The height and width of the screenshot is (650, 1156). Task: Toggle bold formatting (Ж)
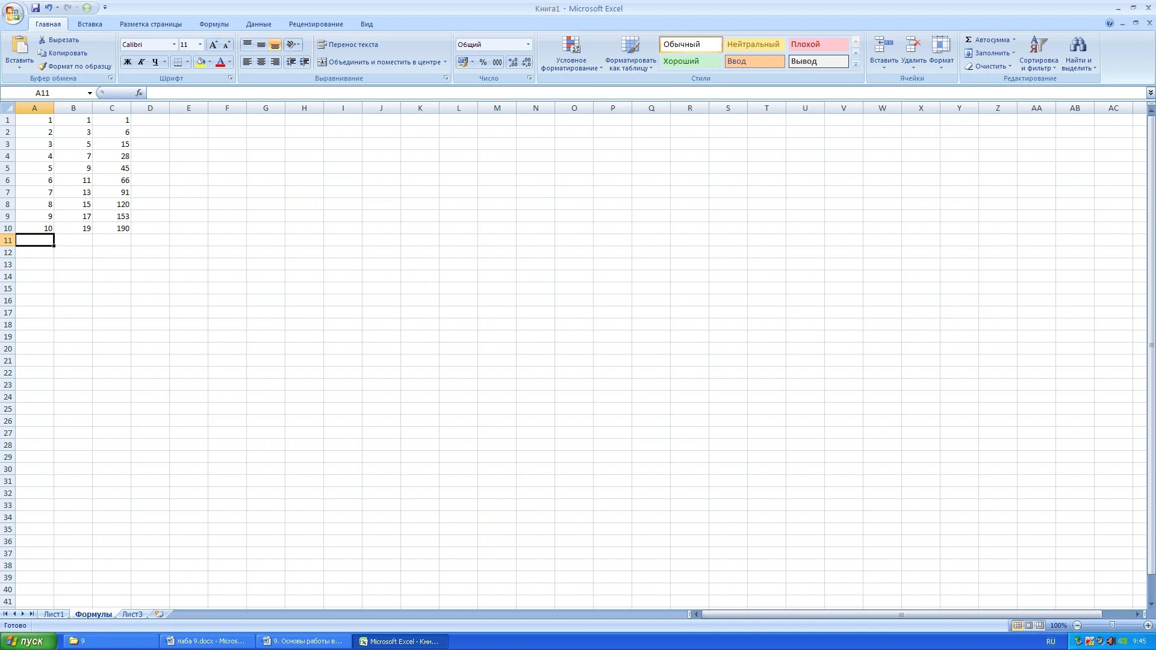point(128,62)
